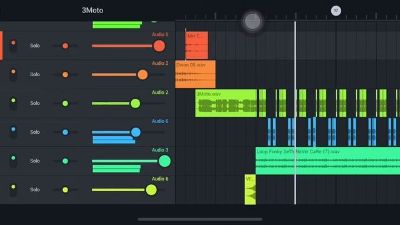The width and height of the screenshot is (400, 225).
Task: Click the orange "Audio 2" track name
Action: pyautogui.click(x=160, y=63)
